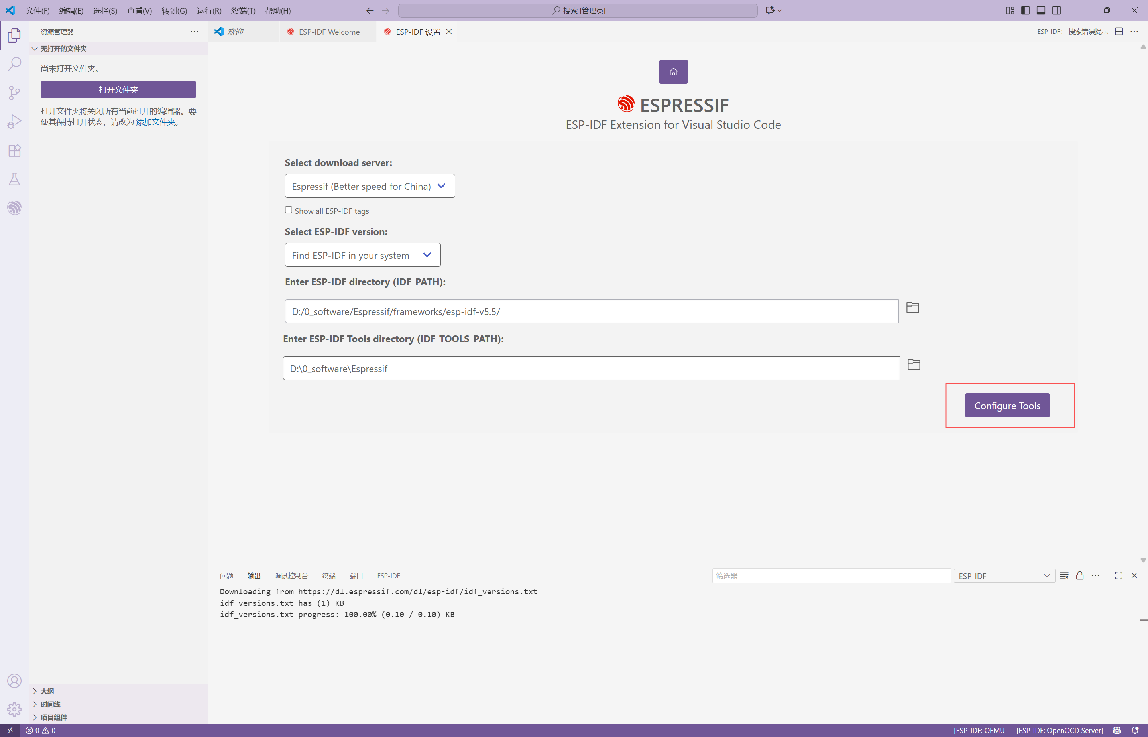Image resolution: width=1148 pixels, height=737 pixels.
Task: Click the home button above Espressif logo
Action: click(x=673, y=72)
